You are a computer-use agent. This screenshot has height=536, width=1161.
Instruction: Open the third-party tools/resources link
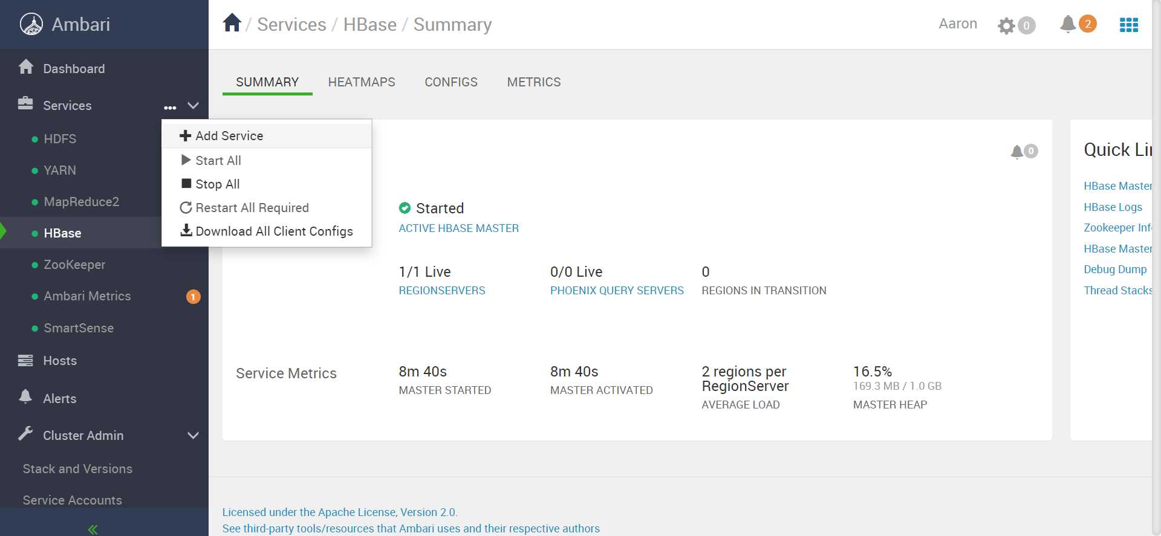pos(411,529)
